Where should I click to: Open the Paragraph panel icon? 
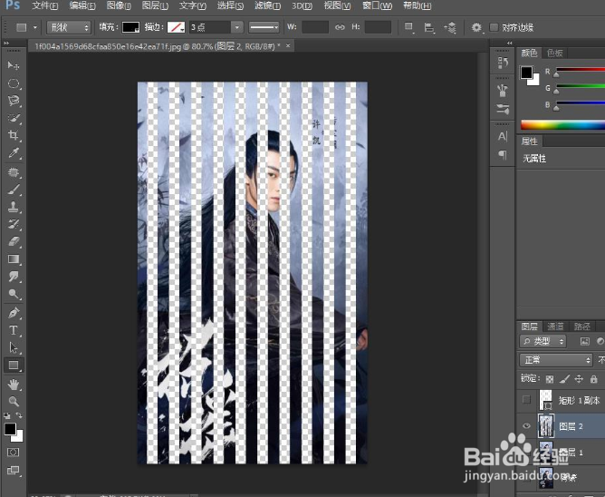point(503,155)
